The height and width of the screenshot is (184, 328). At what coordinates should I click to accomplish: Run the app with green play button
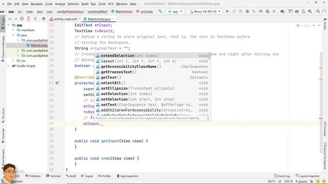tap(228, 11)
